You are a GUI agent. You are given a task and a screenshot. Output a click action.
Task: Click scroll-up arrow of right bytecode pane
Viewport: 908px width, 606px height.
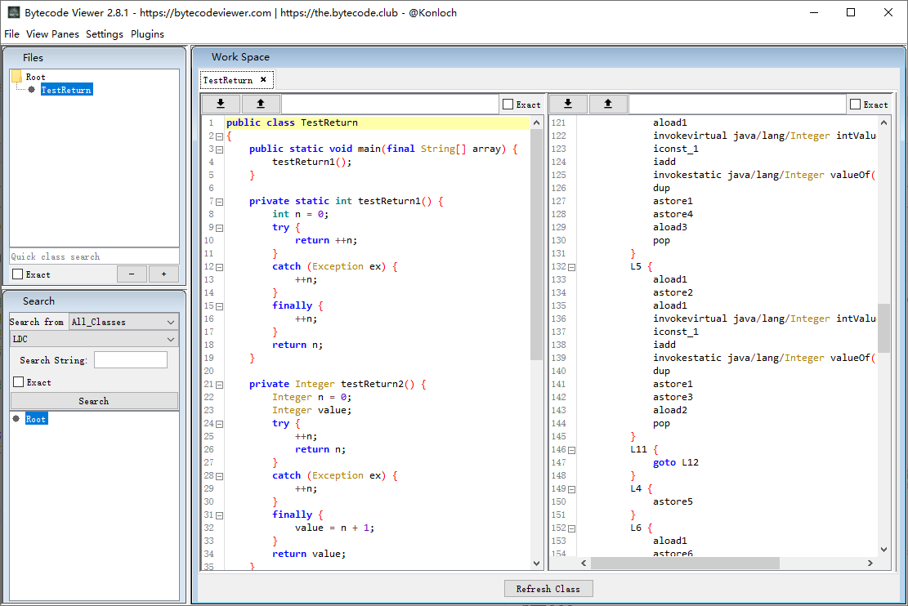coord(883,123)
